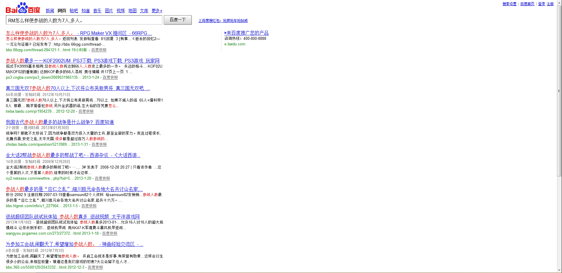
Task: Open the 逆战超级团队战试玩体验 result
Action: coord(73,217)
